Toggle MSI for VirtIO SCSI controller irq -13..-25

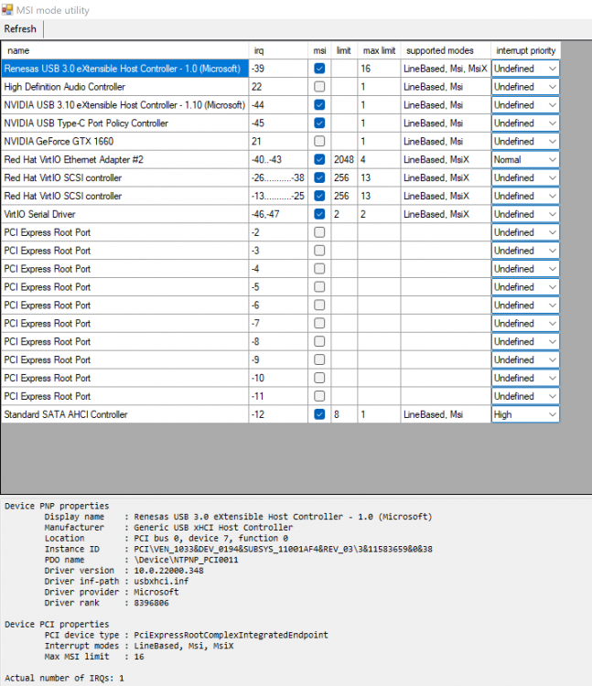point(319,196)
